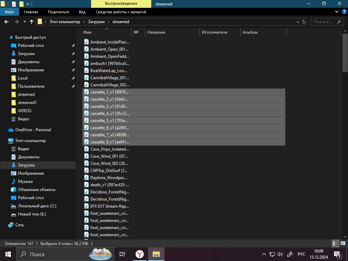Switch to large thumbnails view icon
The height and width of the screenshot is (261, 348).
pos(343,243)
